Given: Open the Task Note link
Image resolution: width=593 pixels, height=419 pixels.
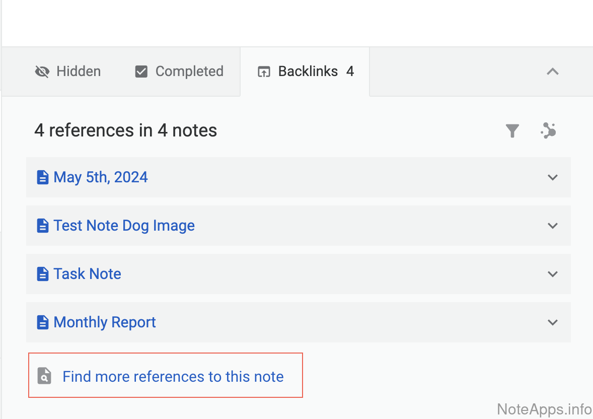Looking at the screenshot, I should [87, 274].
